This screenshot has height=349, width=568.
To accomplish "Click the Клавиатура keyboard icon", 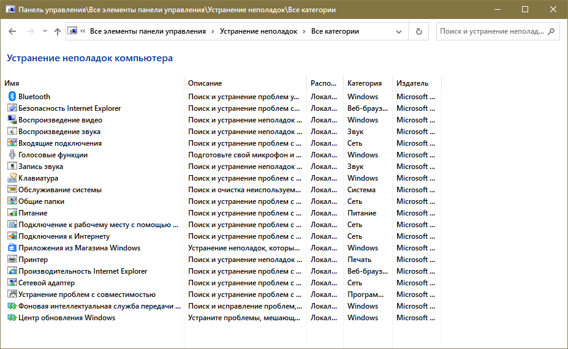I will click(12, 178).
